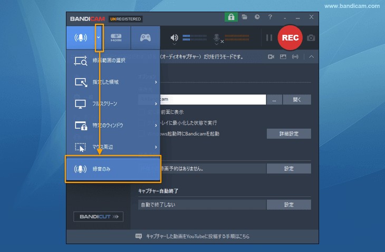Click the small icon left of minimize

pos(285,18)
